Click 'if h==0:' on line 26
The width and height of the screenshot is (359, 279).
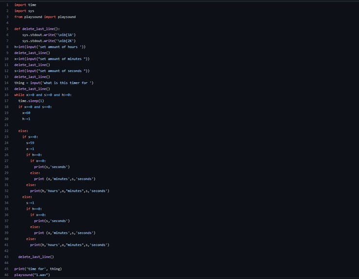[34, 155]
